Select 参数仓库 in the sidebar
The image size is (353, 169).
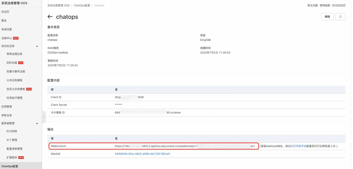coord(7,115)
